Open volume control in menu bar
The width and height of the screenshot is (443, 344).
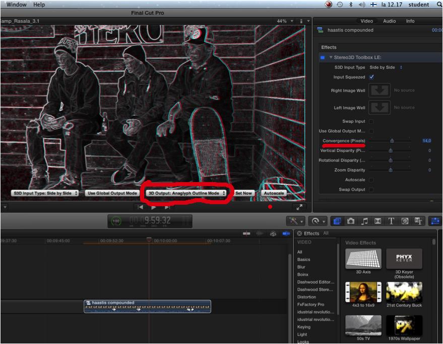click(x=362, y=5)
